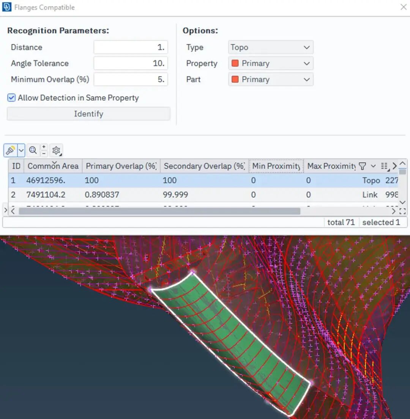Click the highlight flashlight tool icon

pyautogui.click(x=10, y=150)
